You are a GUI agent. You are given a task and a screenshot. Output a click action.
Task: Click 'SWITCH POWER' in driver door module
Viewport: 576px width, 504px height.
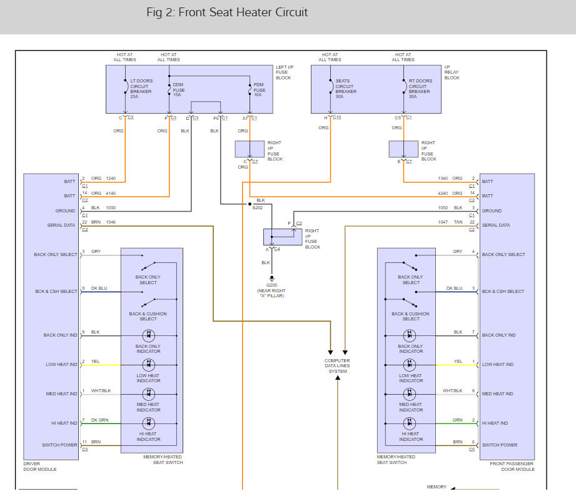point(59,445)
